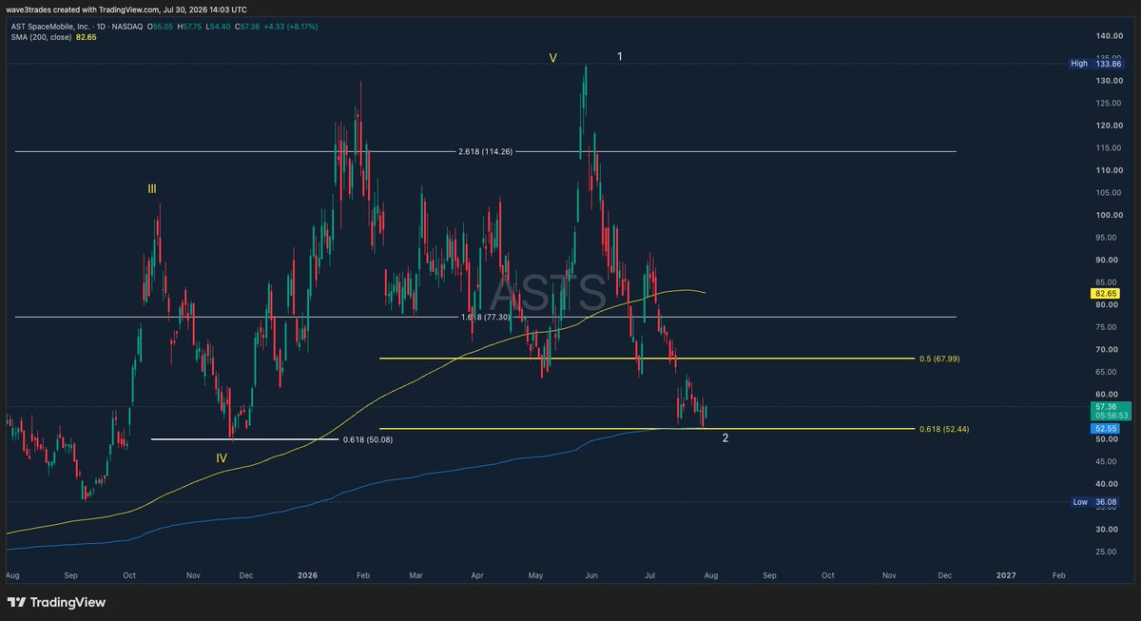Click the 2027 label on time axis
This screenshot has width=1141, height=621.
1005,575
